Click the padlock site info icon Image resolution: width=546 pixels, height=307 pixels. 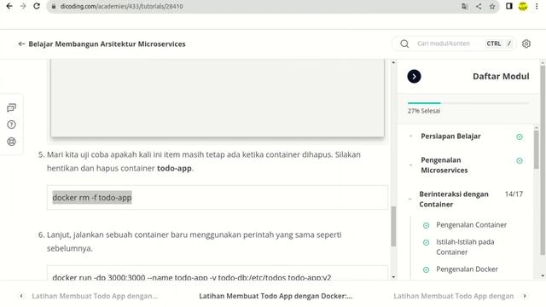point(54,6)
